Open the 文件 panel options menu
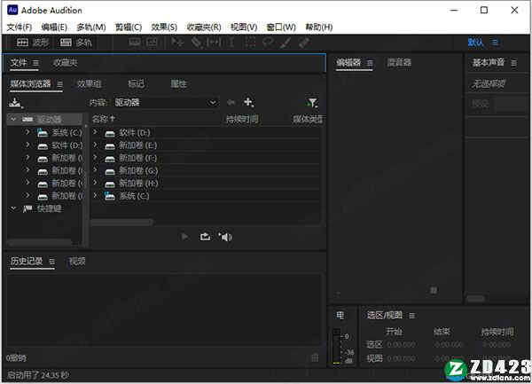Viewport: 532px width, 384px height. click(x=35, y=63)
